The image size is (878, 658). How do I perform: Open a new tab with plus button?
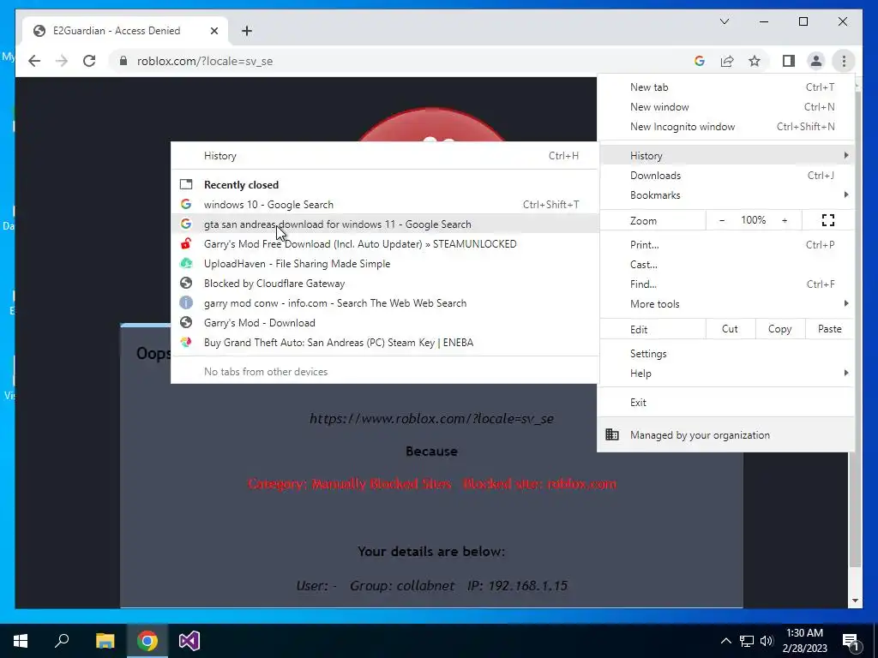[x=247, y=31]
